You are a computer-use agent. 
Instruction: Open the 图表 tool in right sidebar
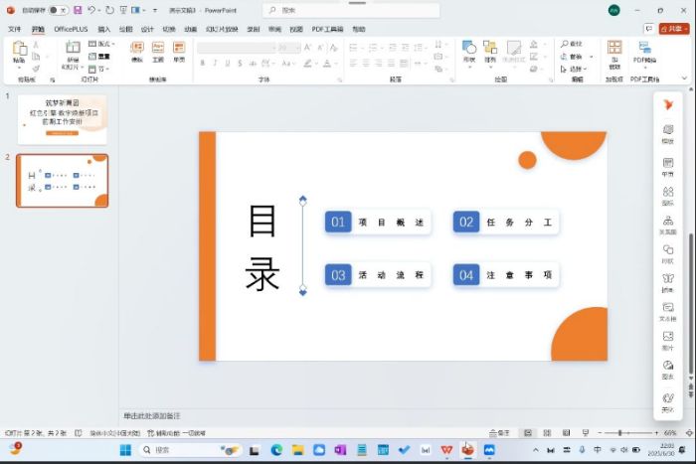coord(667,369)
